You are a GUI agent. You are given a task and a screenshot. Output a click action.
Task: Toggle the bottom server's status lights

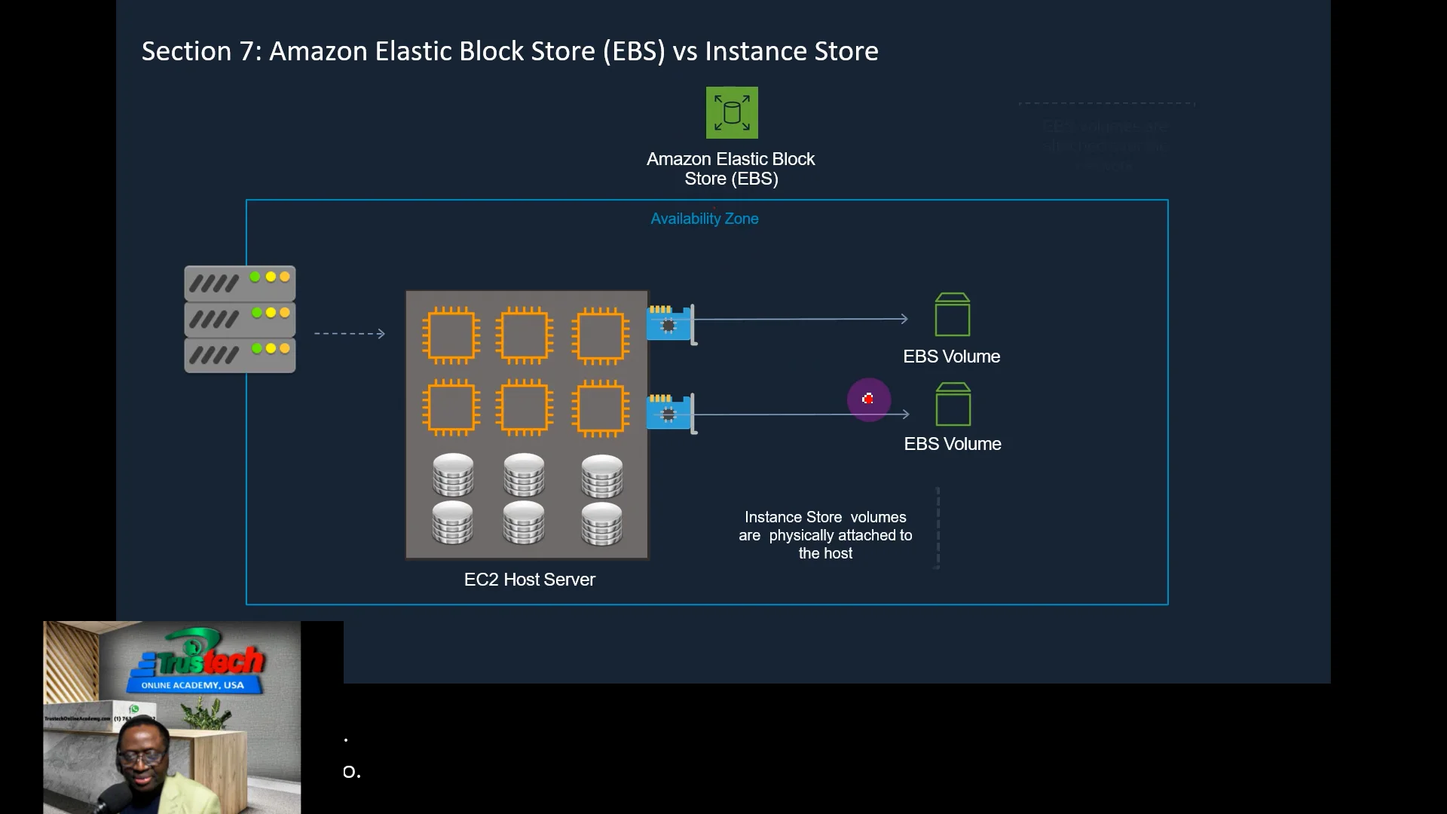269,347
